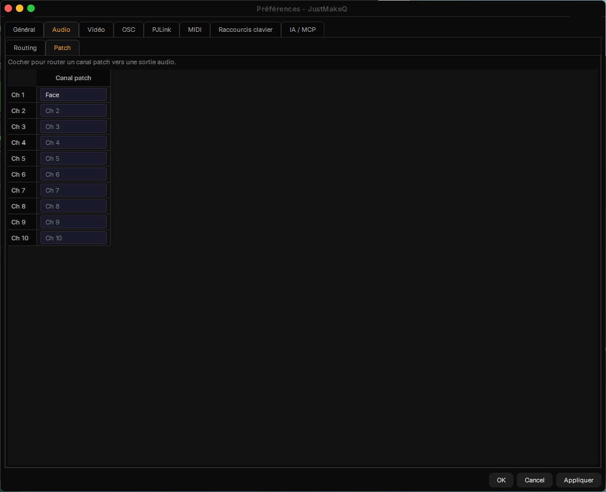Dismiss the dialog with Cancel
The image size is (606, 492).
[534, 480]
